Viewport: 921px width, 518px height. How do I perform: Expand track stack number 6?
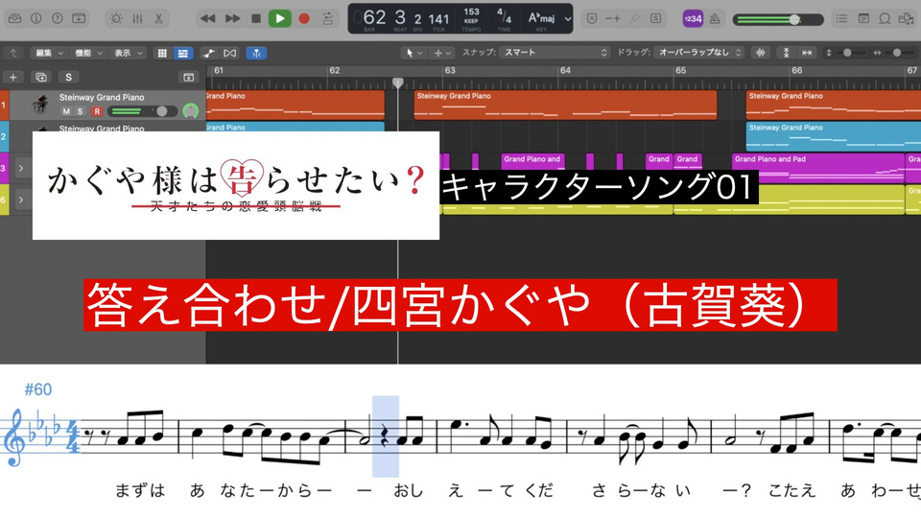click(x=20, y=200)
